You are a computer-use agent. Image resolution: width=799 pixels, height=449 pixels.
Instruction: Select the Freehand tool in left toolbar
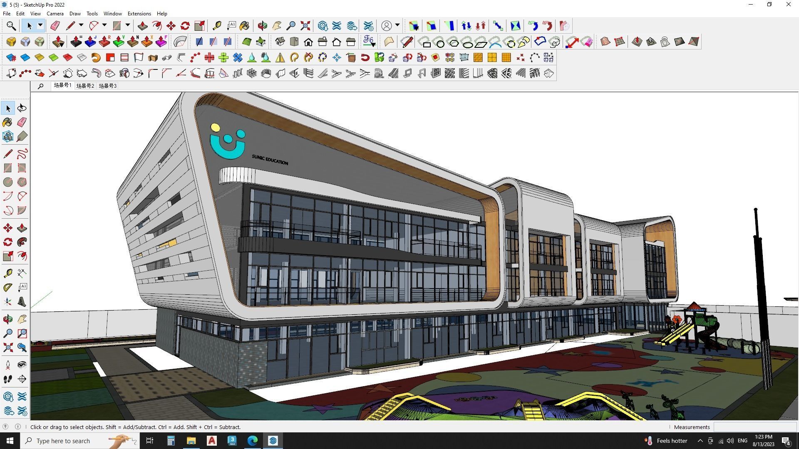point(22,154)
